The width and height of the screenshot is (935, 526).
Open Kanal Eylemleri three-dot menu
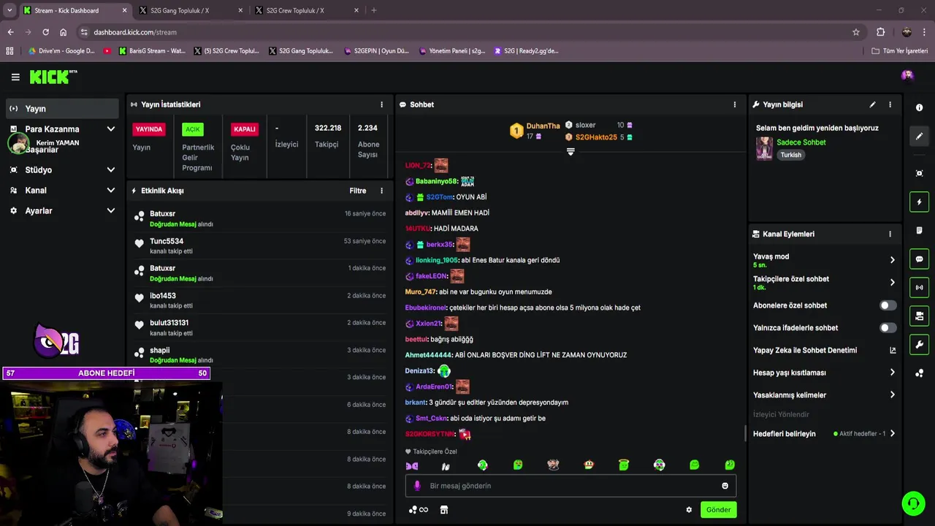[890, 234]
